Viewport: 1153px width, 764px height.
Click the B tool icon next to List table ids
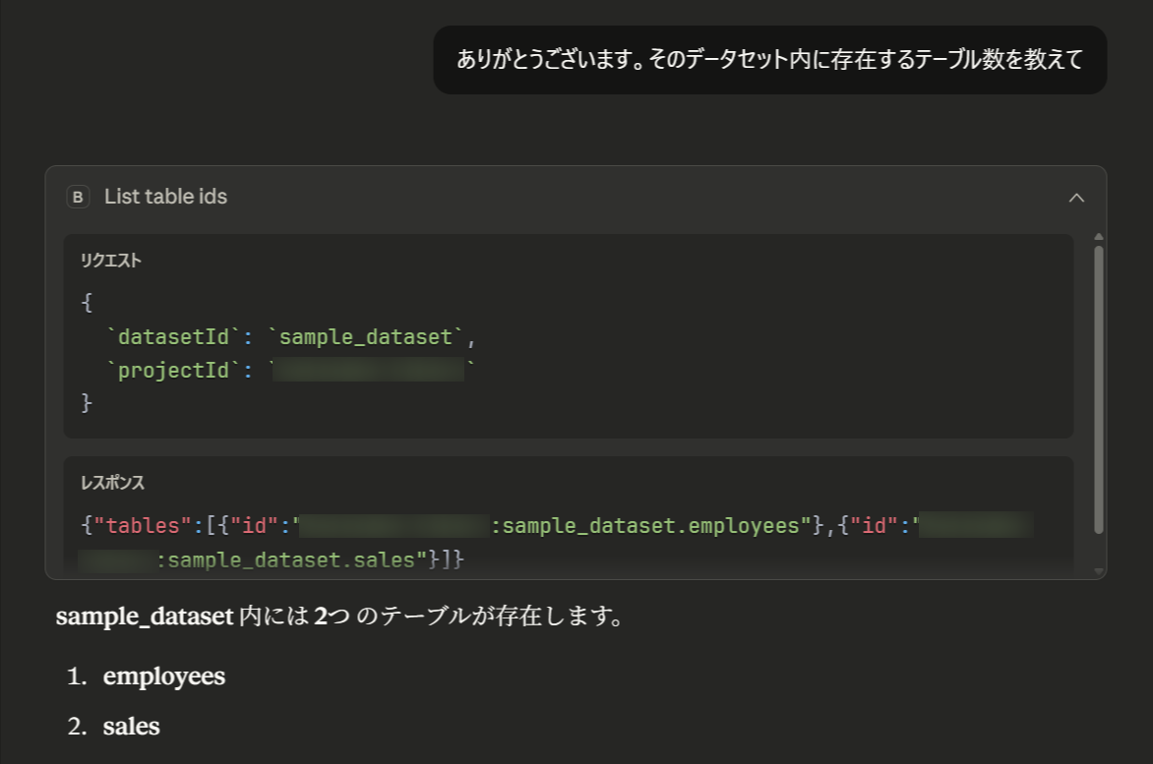78,197
